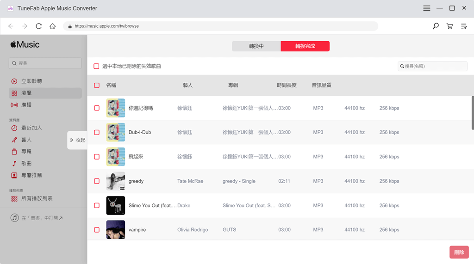Go back with the browser back arrow

point(11,26)
